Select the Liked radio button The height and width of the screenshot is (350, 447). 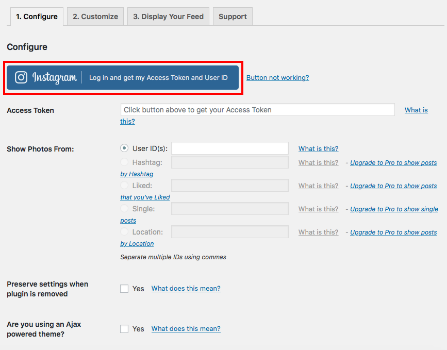tap(124, 185)
